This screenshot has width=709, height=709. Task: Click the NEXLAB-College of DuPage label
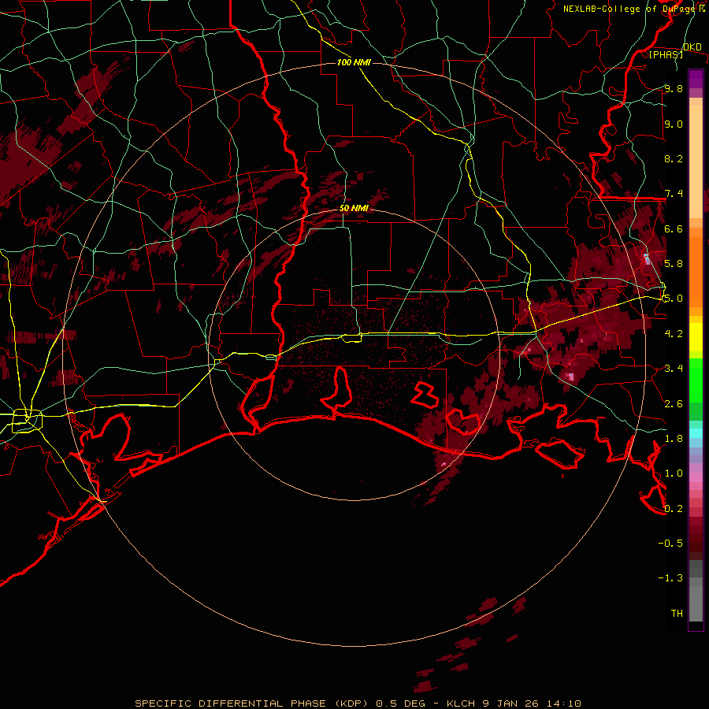point(630,9)
